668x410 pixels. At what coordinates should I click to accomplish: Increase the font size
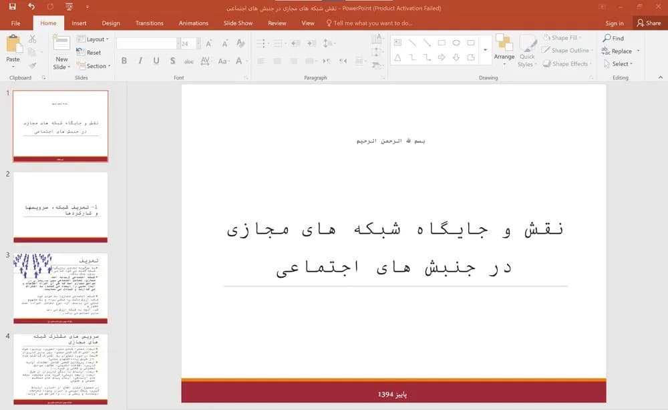208,43
